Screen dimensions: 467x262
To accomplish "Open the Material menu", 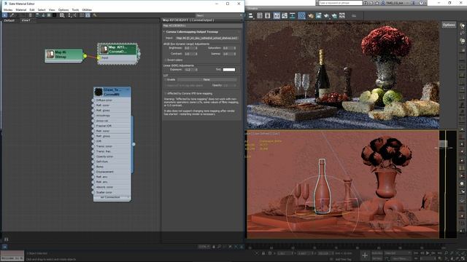I will [x=21, y=9].
